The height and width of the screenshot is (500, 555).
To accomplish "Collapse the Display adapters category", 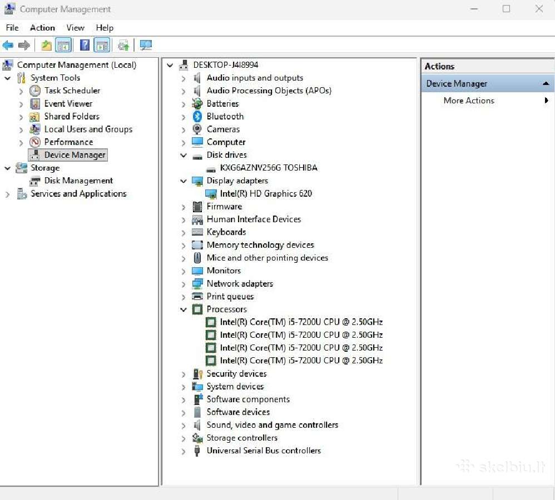I will point(184,181).
